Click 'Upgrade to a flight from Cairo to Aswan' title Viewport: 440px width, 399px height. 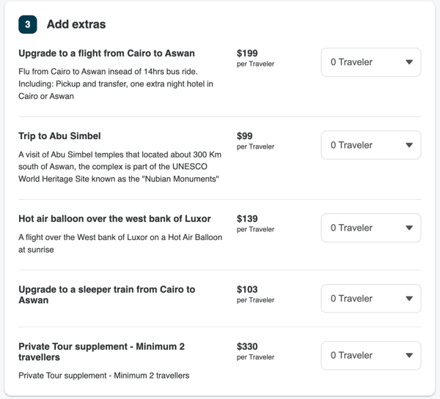coord(106,53)
